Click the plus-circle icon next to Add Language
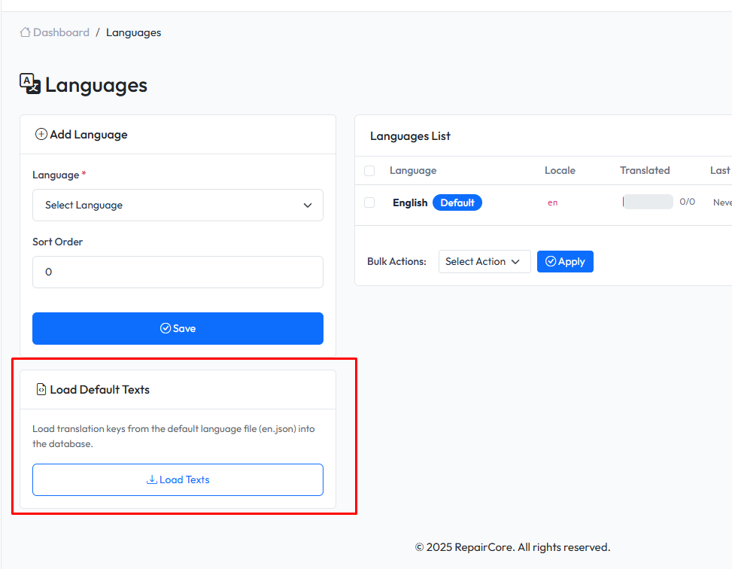The height and width of the screenshot is (569, 732). 41,134
